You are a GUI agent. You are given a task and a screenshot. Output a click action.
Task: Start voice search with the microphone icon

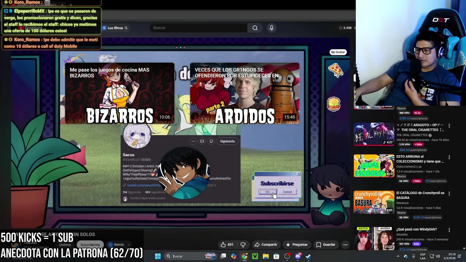pos(272,28)
